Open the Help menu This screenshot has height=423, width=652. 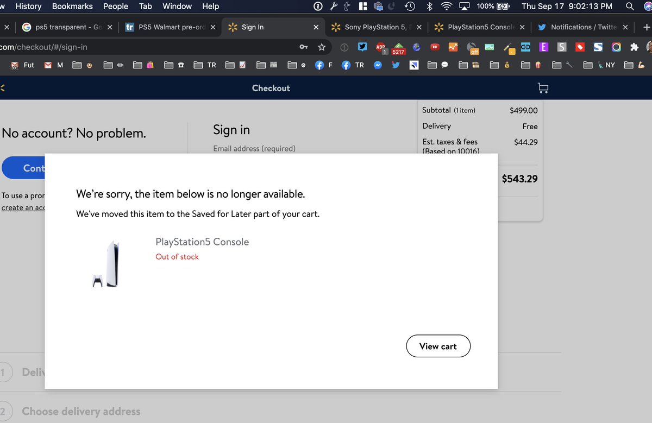[210, 7]
